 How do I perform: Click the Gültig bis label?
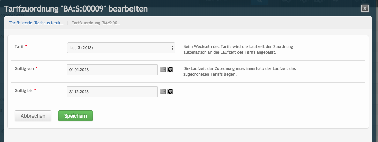[24, 91]
